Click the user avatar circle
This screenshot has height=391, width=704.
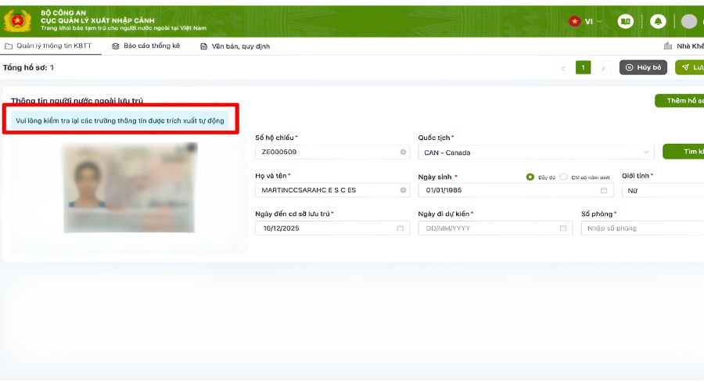pos(688,21)
